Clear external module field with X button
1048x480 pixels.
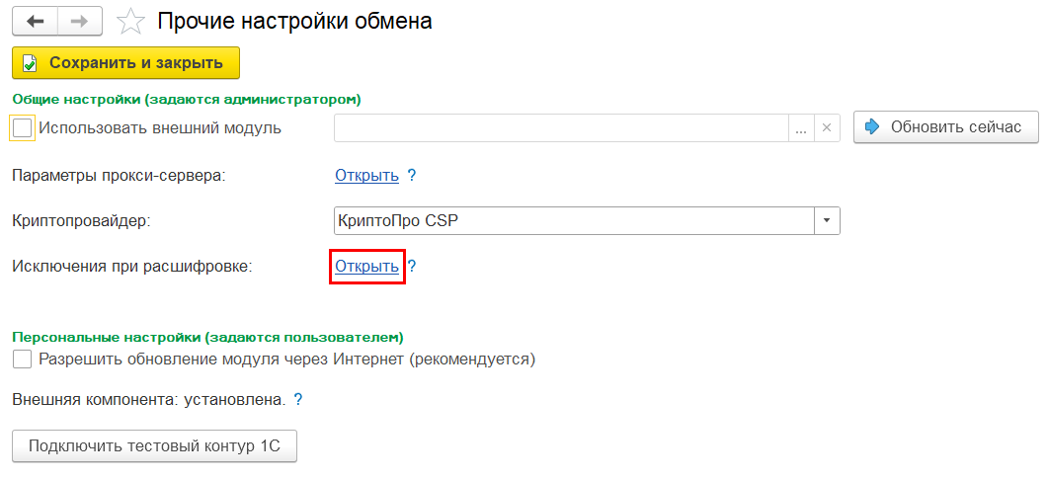828,127
